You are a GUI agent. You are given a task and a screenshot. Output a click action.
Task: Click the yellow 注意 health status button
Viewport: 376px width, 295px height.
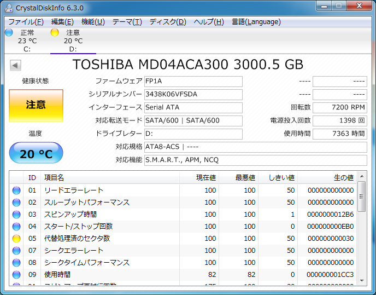tap(36, 106)
